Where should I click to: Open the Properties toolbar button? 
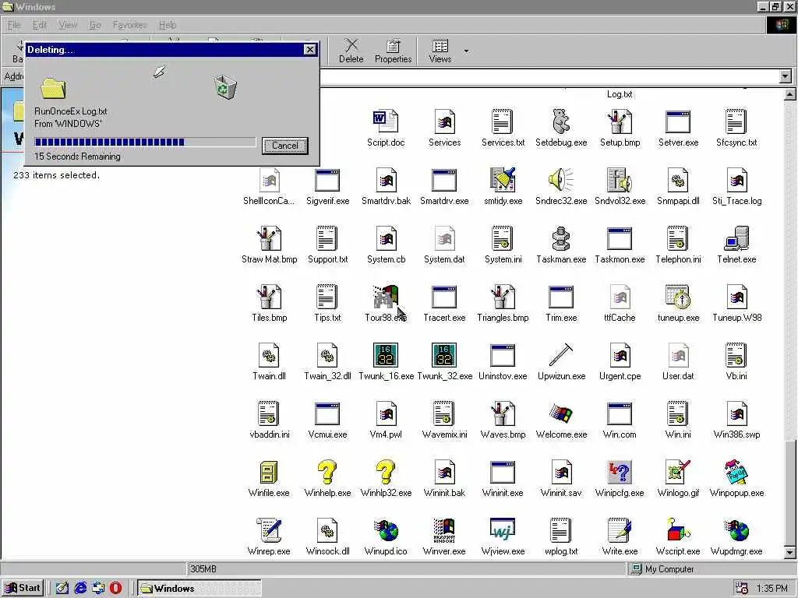393,51
